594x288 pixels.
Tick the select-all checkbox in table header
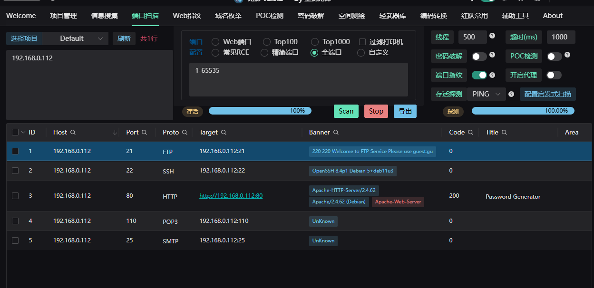15,132
